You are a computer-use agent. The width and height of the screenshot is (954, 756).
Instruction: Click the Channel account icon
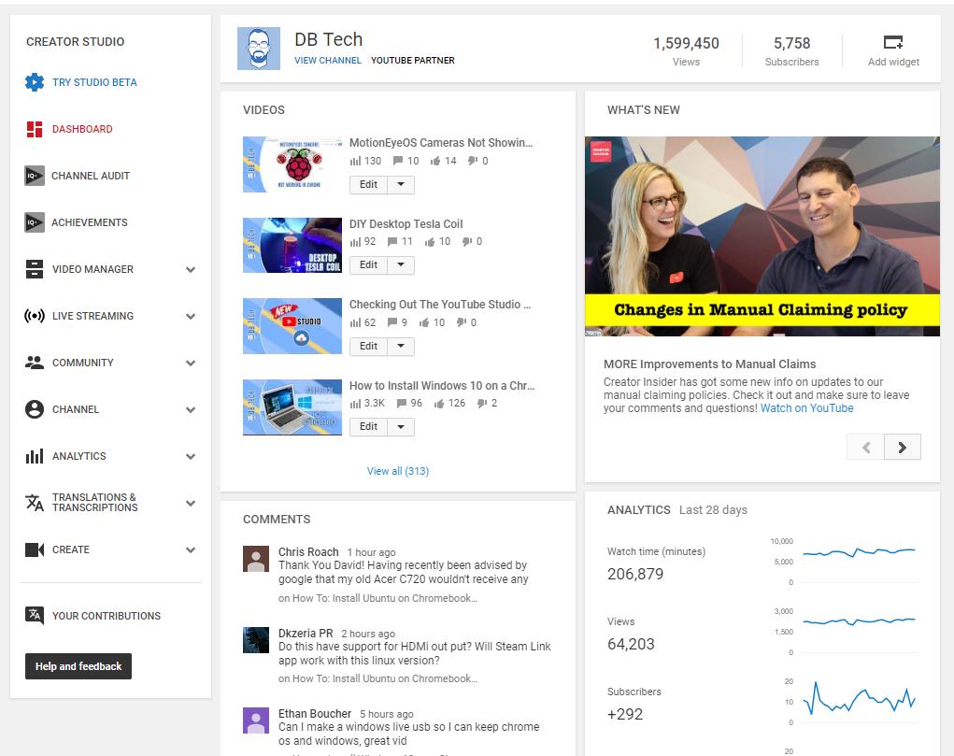point(34,409)
